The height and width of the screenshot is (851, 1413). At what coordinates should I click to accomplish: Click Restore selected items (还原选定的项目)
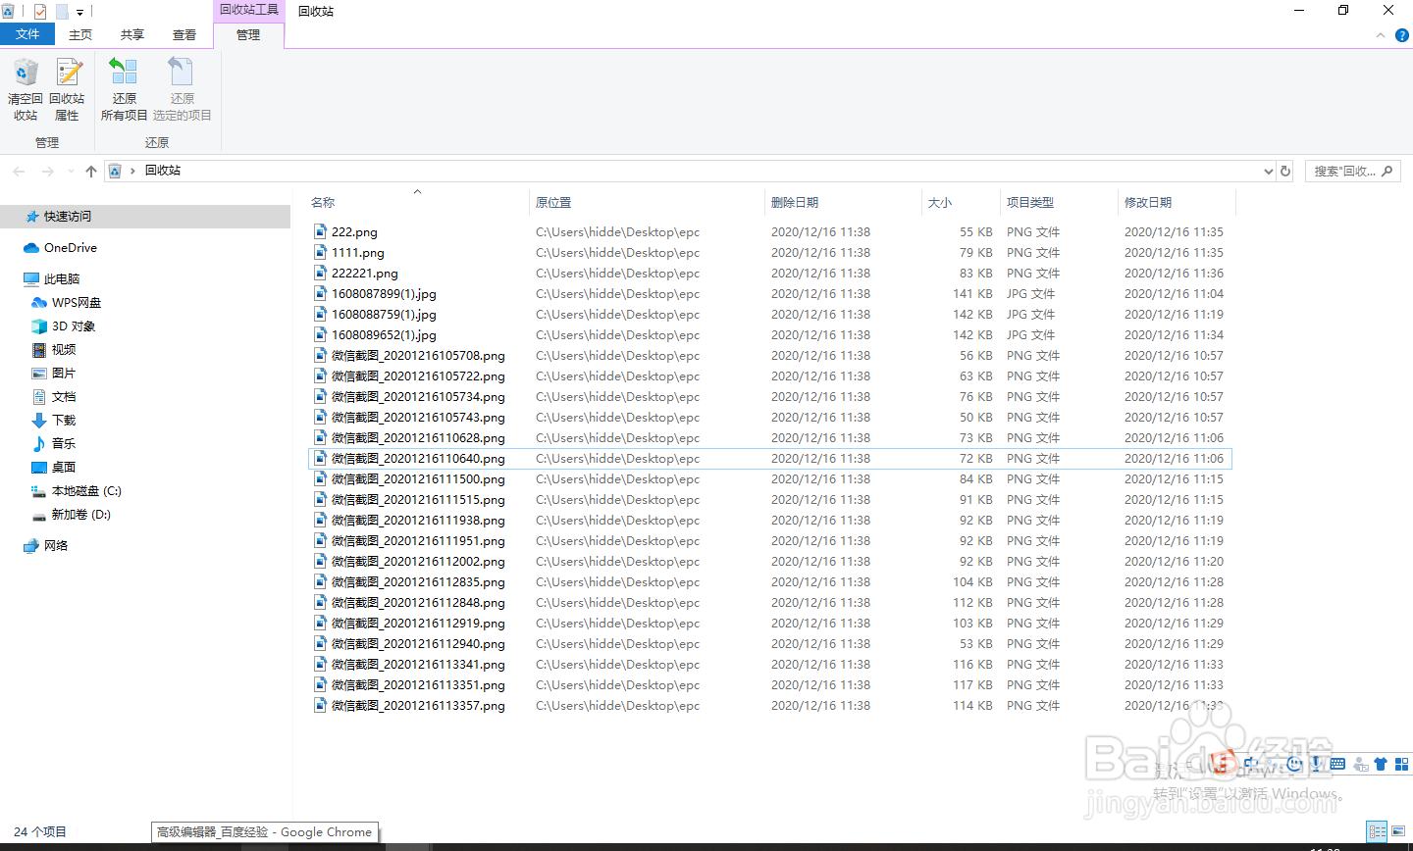click(x=182, y=89)
